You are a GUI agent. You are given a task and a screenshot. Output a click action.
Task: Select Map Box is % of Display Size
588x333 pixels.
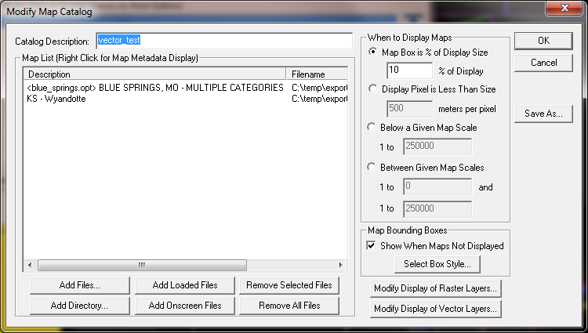373,52
